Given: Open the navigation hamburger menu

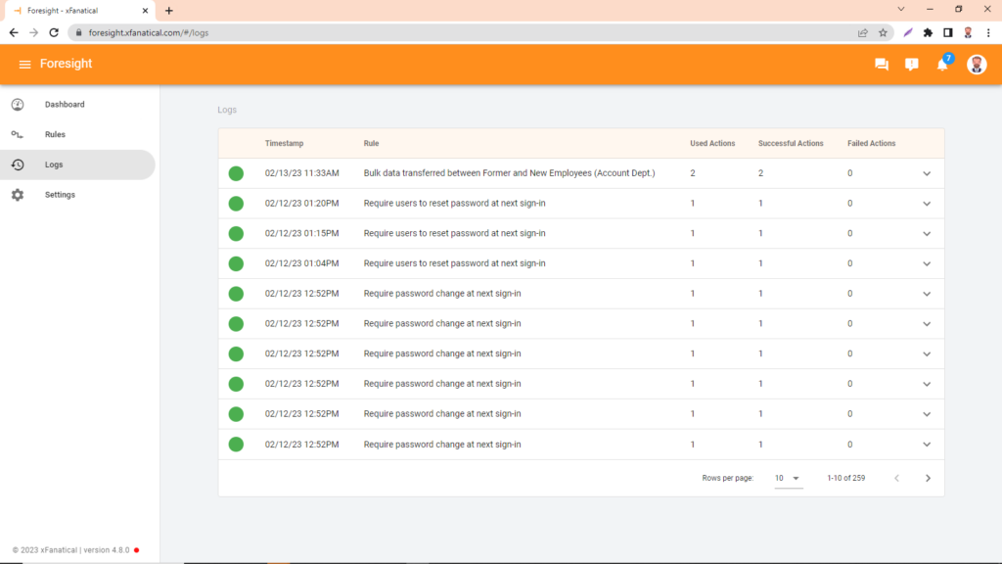Looking at the screenshot, I should [24, 64].
